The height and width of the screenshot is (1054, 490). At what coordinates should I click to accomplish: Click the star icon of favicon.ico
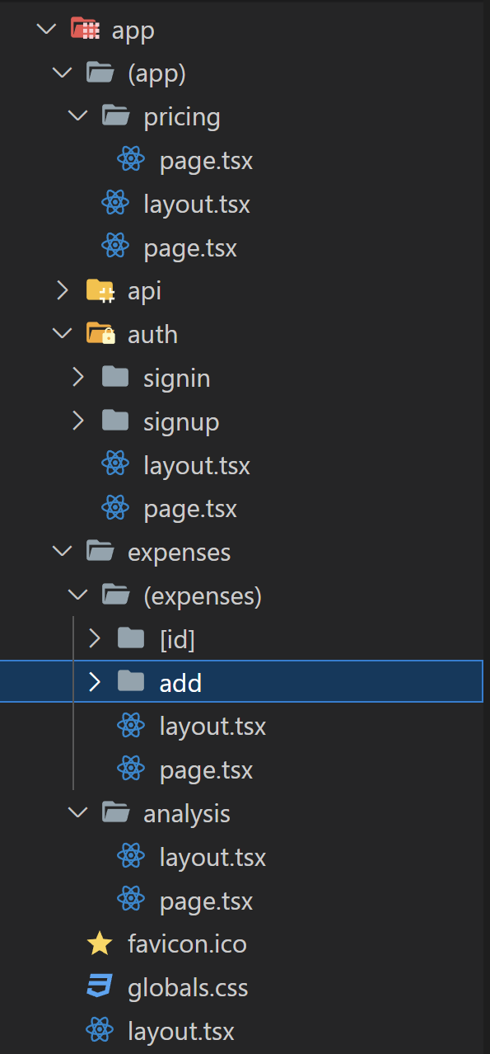tap(100, 943)
